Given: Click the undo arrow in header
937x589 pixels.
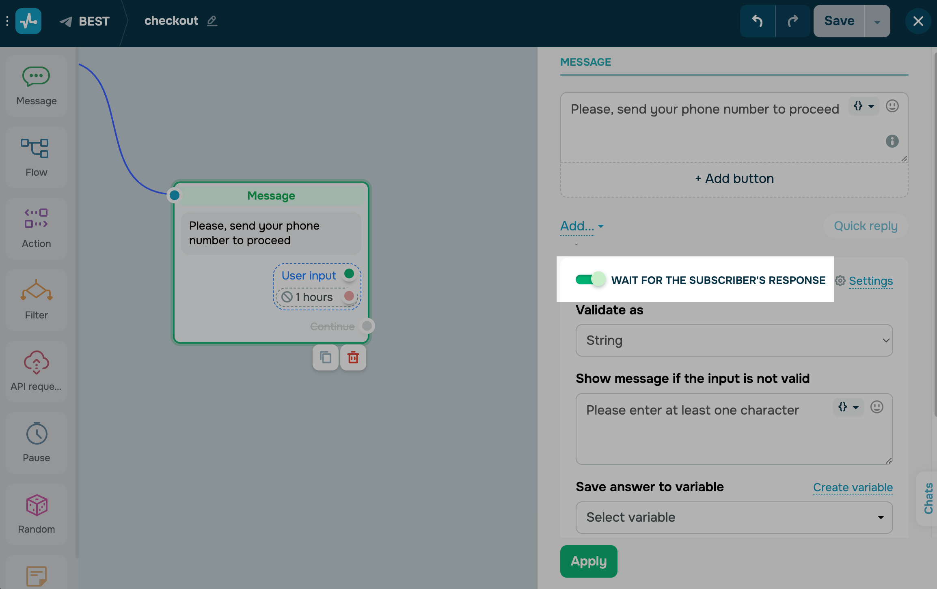Looking at the screenshot, I should pos(757,21).
